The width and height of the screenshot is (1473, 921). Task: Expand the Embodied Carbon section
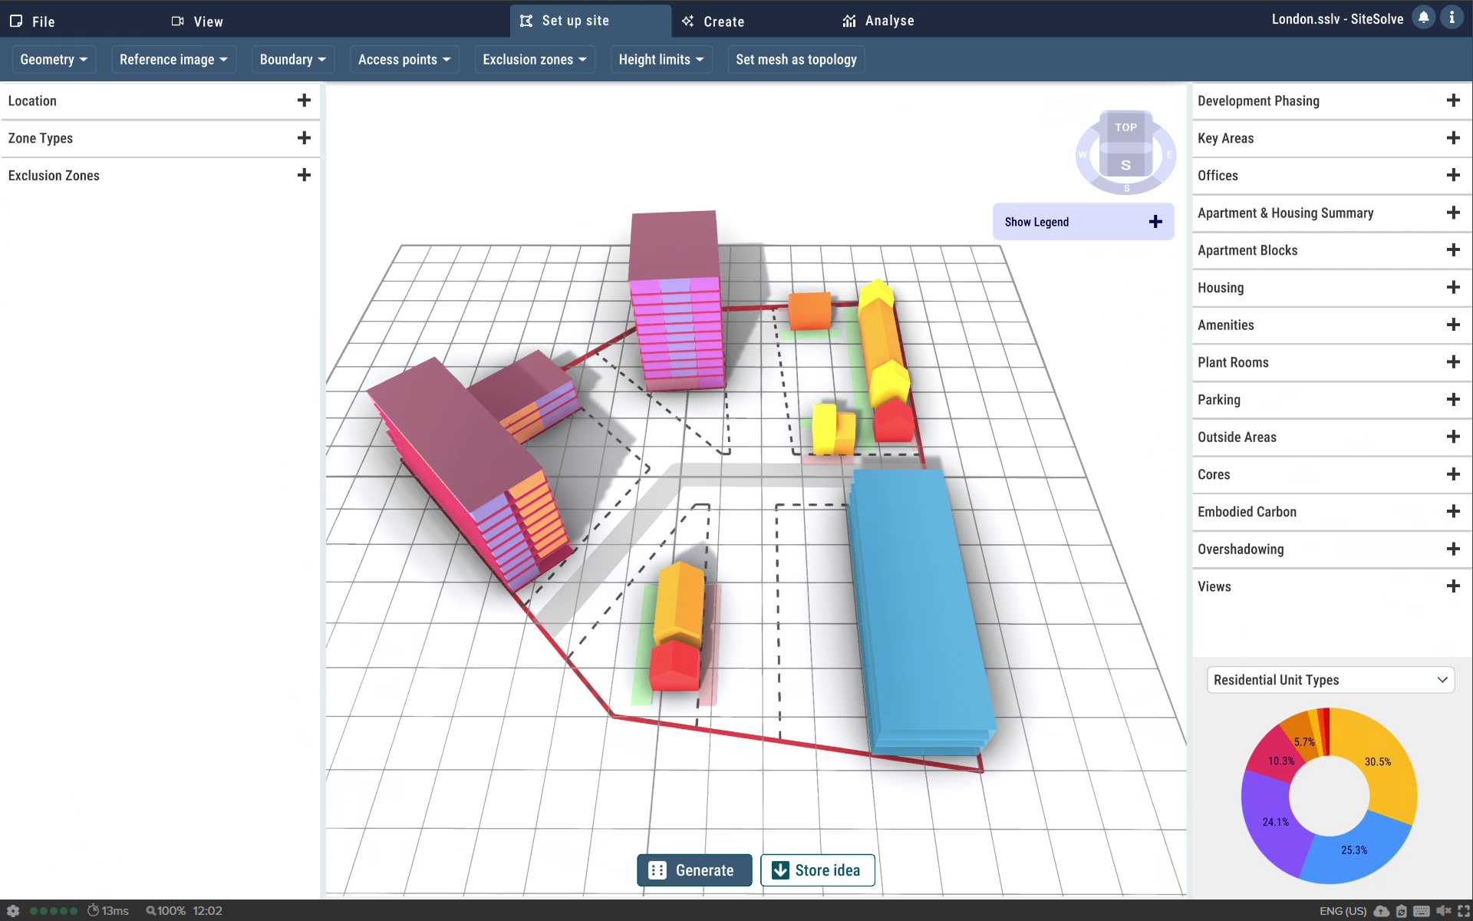1452,512
